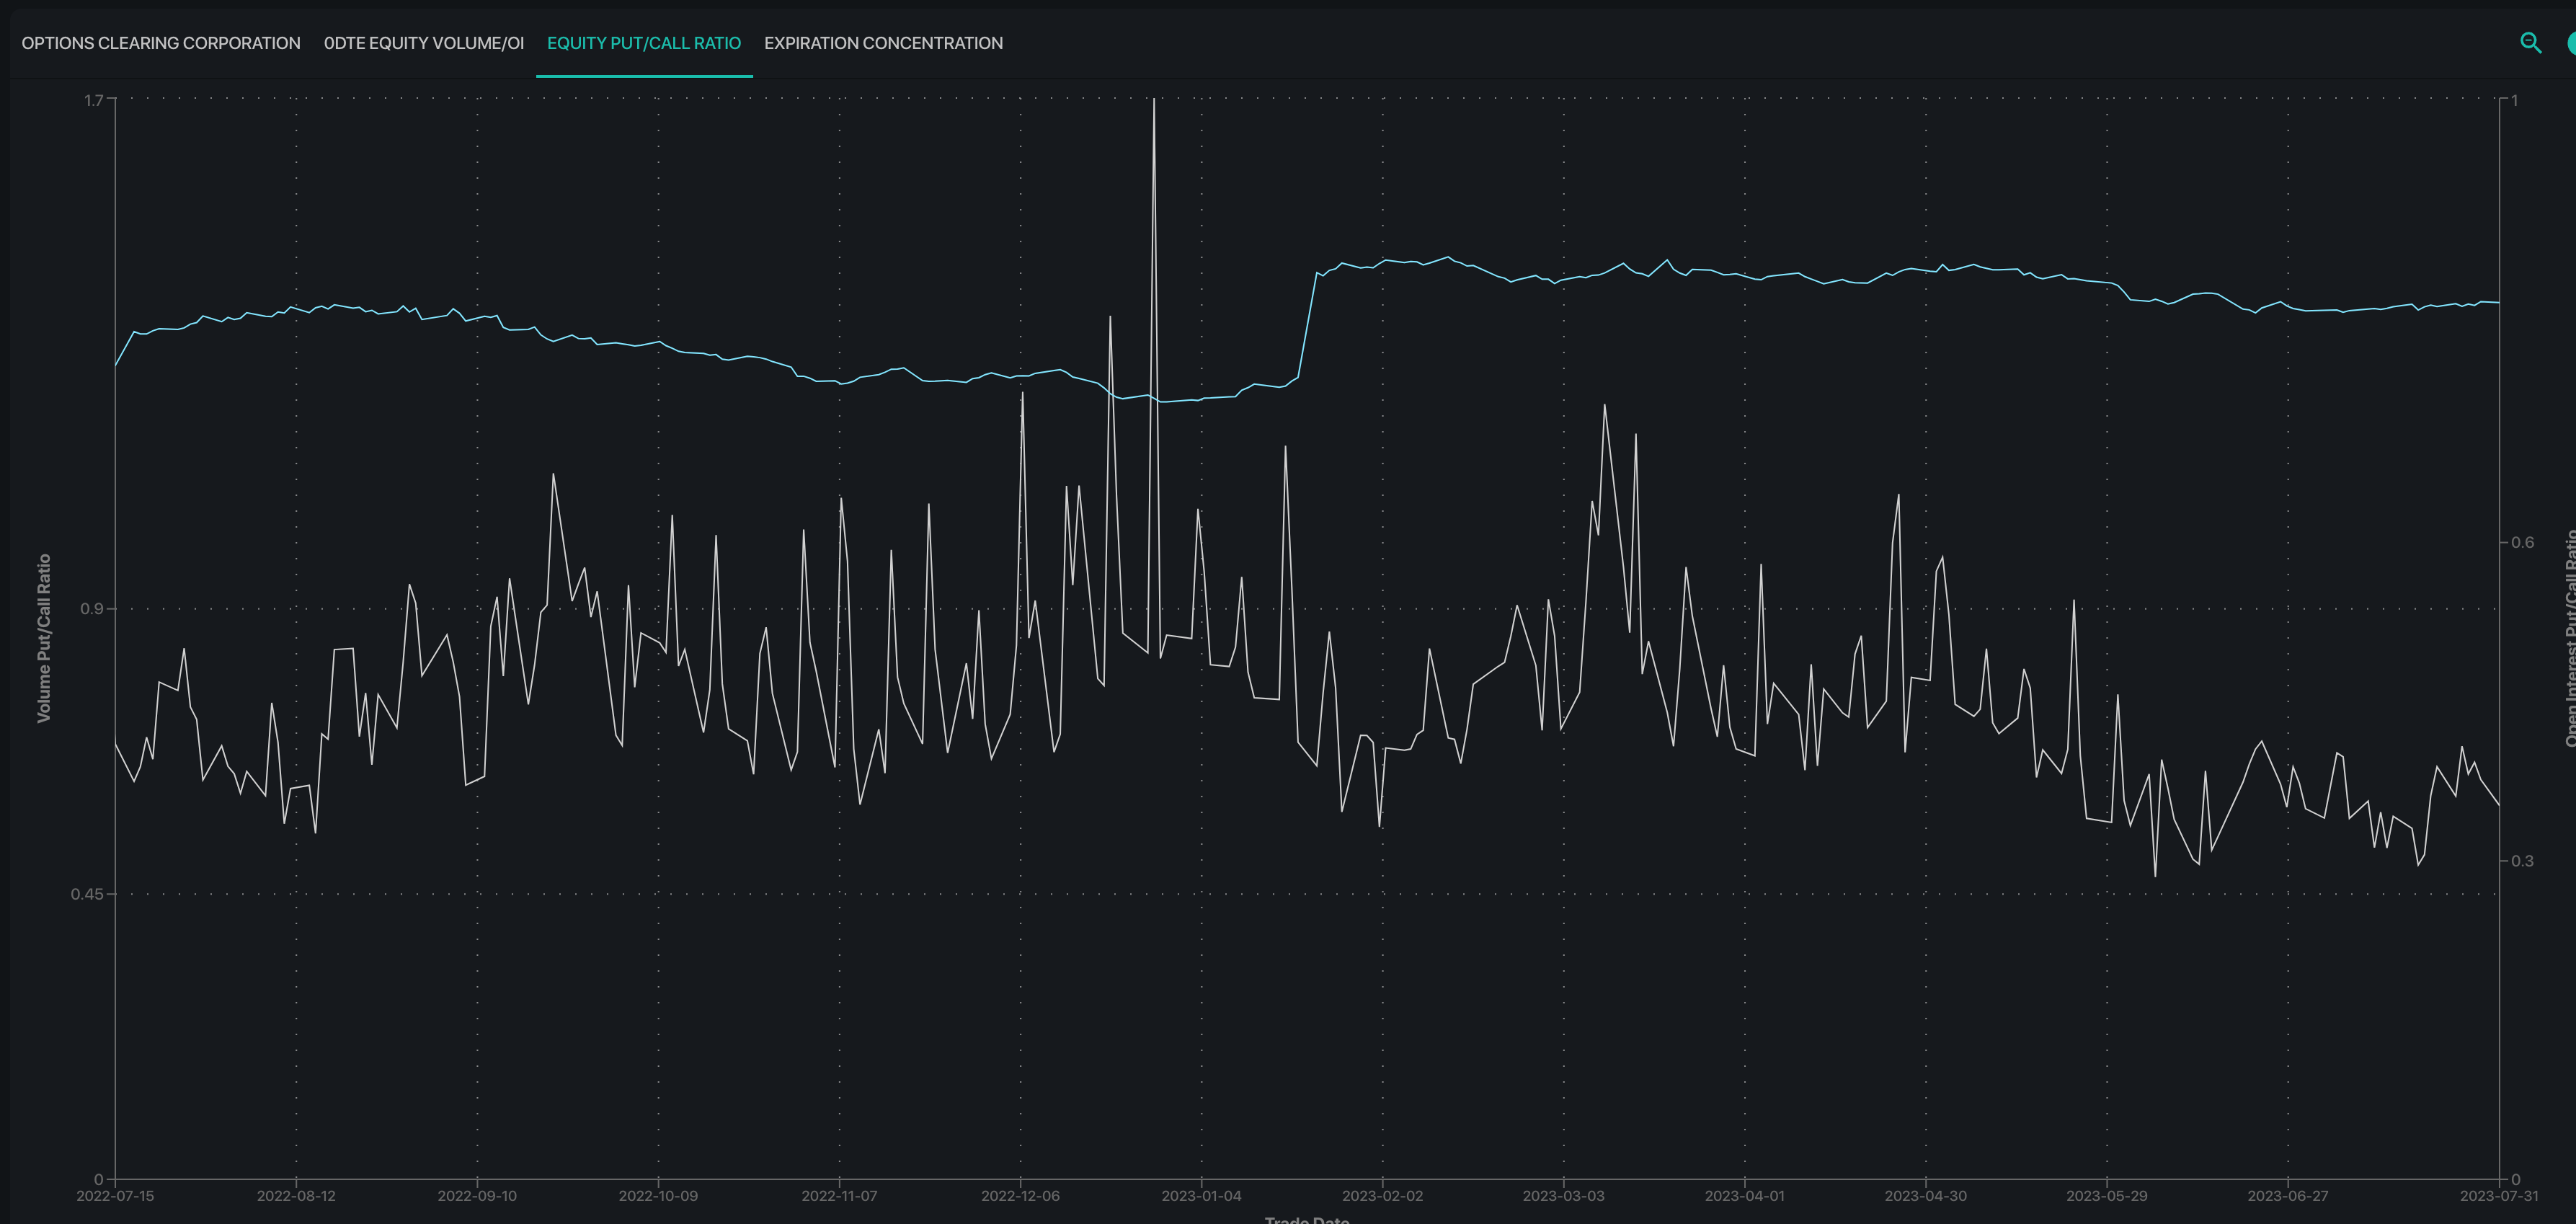Image resolution: width=2576 pixels, height=1224 pixels.
Task: Click the Volume Put/Call Ratio axis title
Action: [x=43, y=638]
